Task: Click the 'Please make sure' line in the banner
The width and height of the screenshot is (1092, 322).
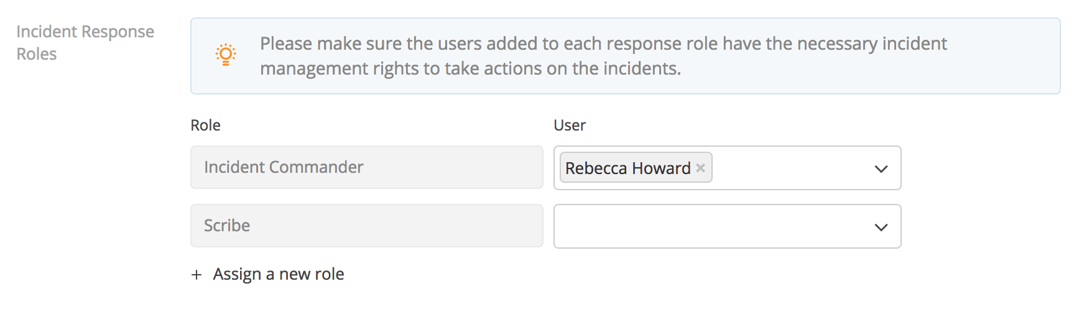Action: click(x=603, y=44)
